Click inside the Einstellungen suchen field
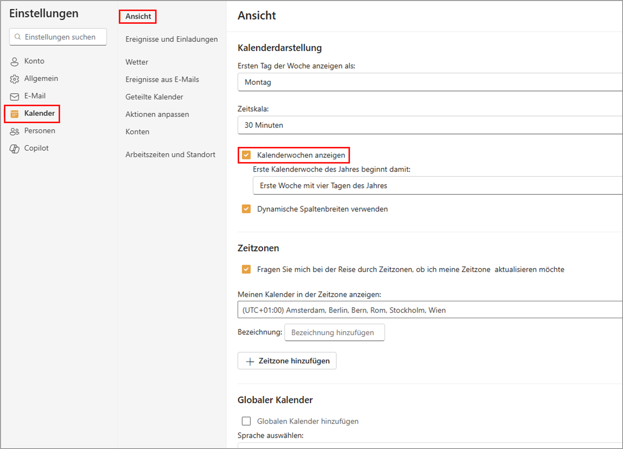 [58, 37]
